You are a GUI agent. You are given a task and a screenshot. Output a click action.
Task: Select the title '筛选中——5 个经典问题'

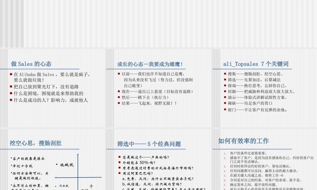click(x=149, y=144)
